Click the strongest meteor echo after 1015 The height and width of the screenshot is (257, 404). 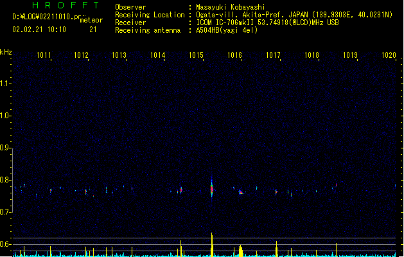212,188
